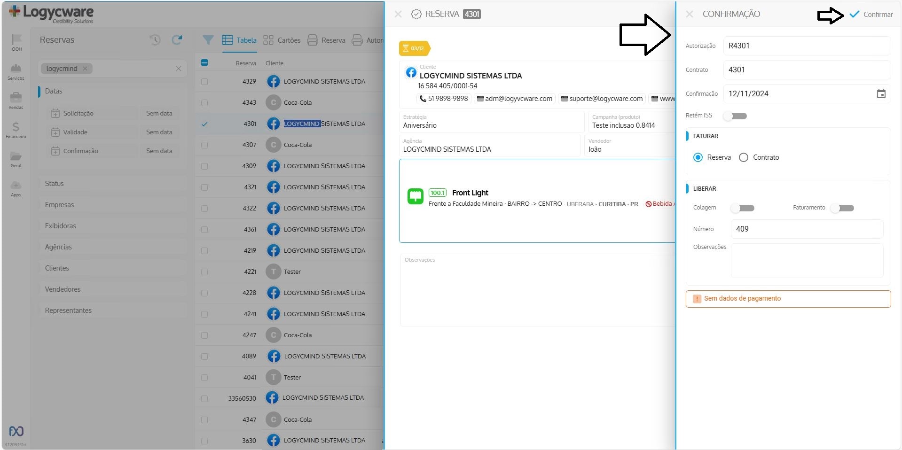Screen dimensions: 902x450
Task: Toggle the select-all checkbox in table header
Action: pos(204,62)
